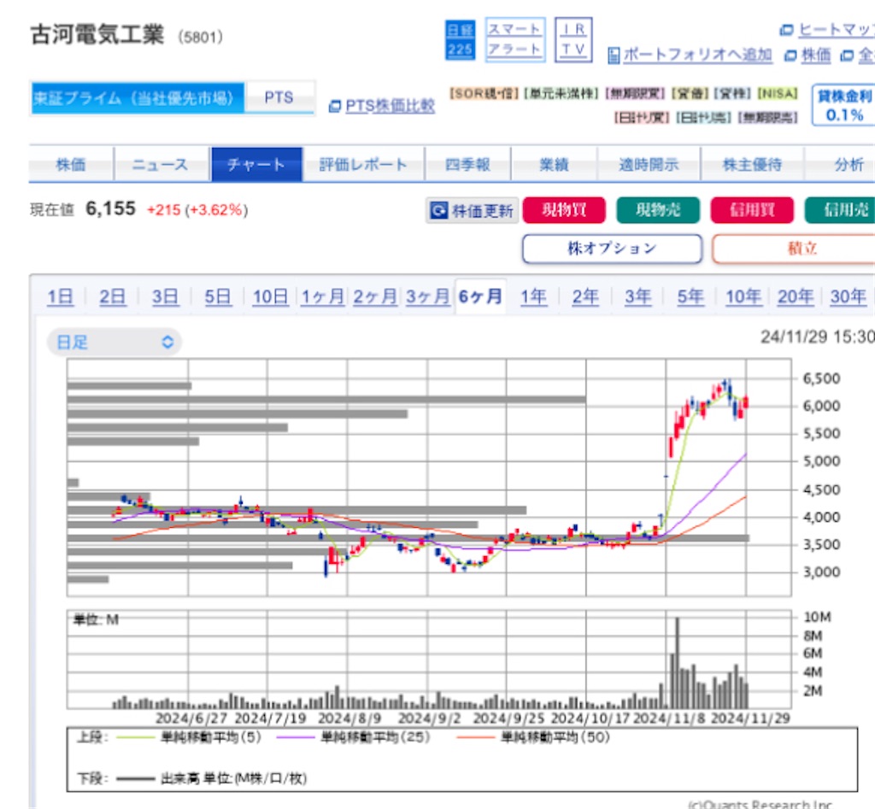
Task: Click the 貸株金利 0.1% box
Action: coord(843,105)
